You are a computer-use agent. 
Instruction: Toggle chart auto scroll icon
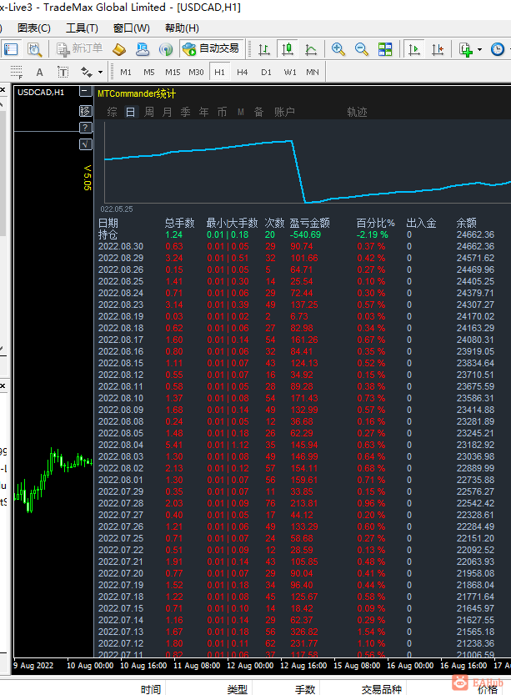point(414,49)
